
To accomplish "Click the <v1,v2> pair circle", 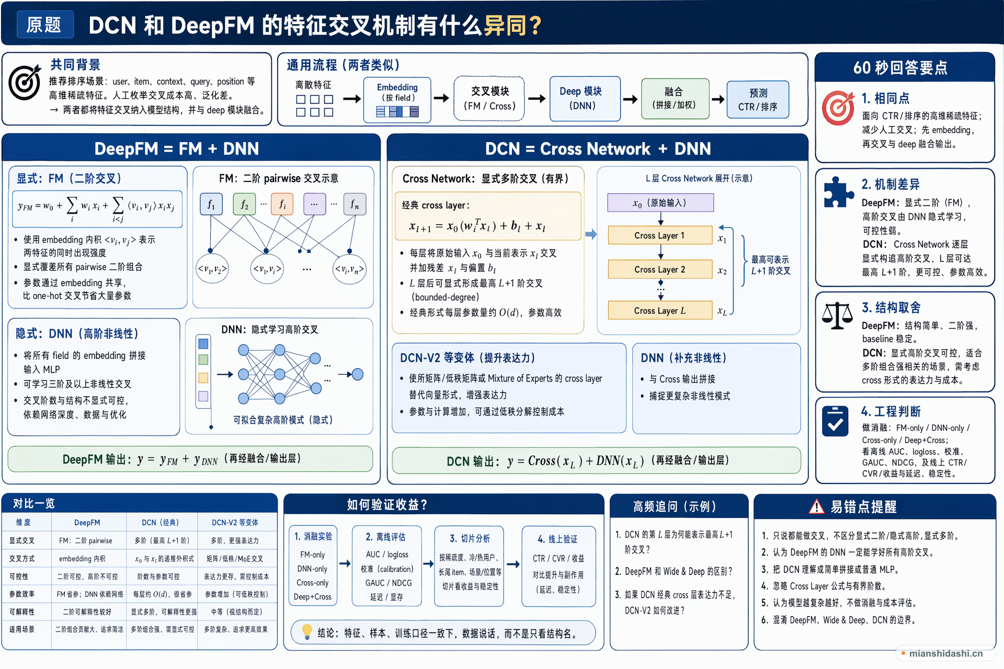I will (212, 269).
